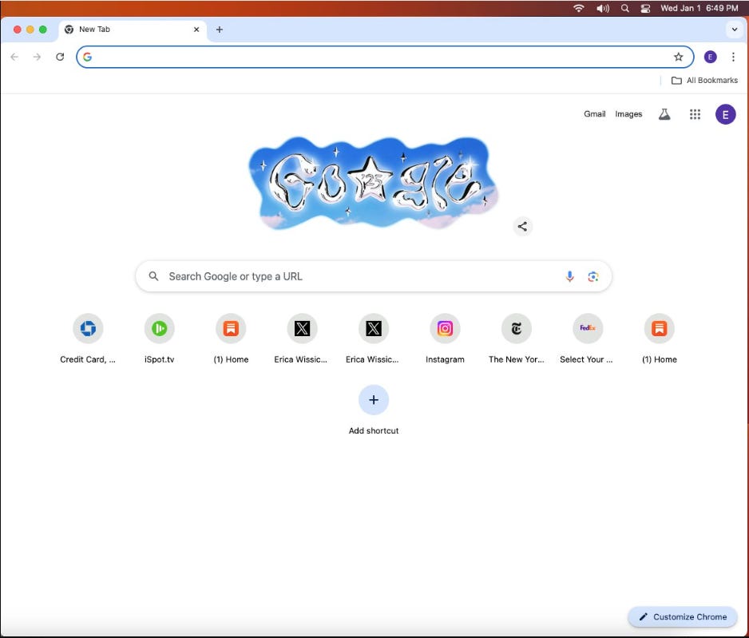Open the Google apps grid
This screenshot has height=638, width=749.
coord(695,114)
